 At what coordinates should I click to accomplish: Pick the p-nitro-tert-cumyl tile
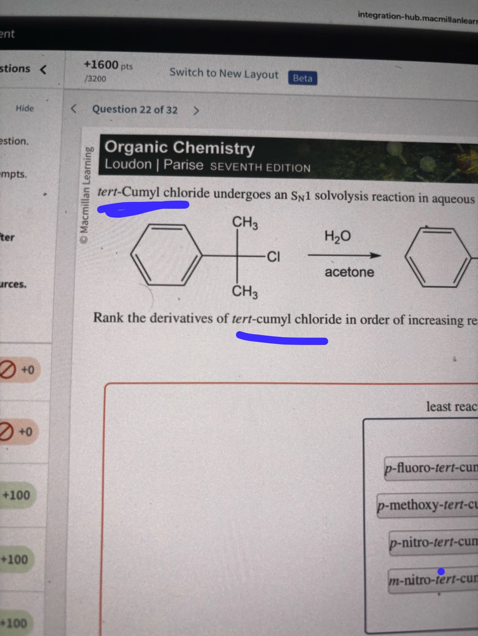(433, 542)
